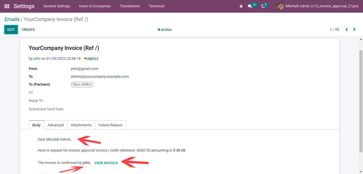Image resolution: width=363 pixels, height=174 pixels.
Task: Click the Cc field label
Action: point(31,92)
